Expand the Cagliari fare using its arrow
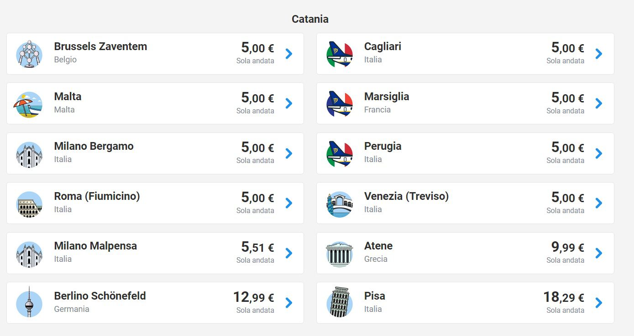 (x=599, y=53)
